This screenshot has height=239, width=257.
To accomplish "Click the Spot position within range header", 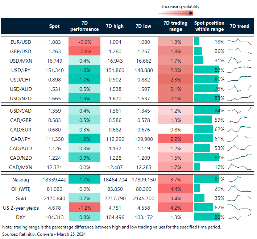I will (x=209, y=26).
